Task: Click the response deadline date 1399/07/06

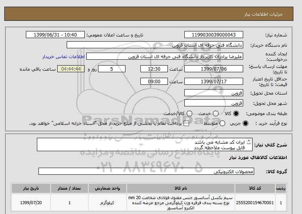Action: (214, 69)
